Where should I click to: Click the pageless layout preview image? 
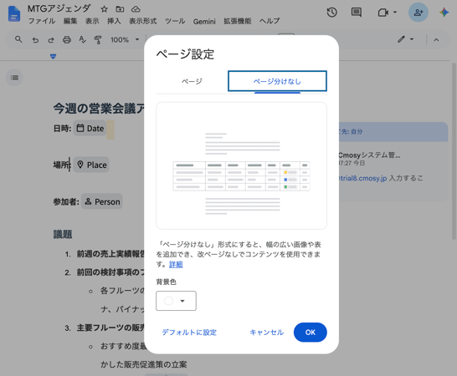coord(241,165)
